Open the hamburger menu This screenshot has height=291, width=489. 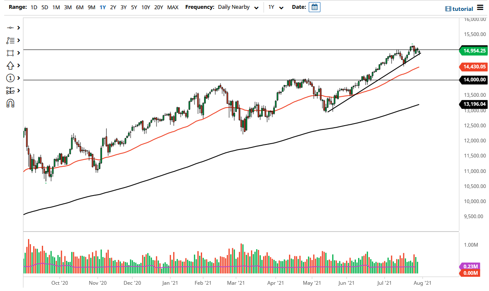480,7
